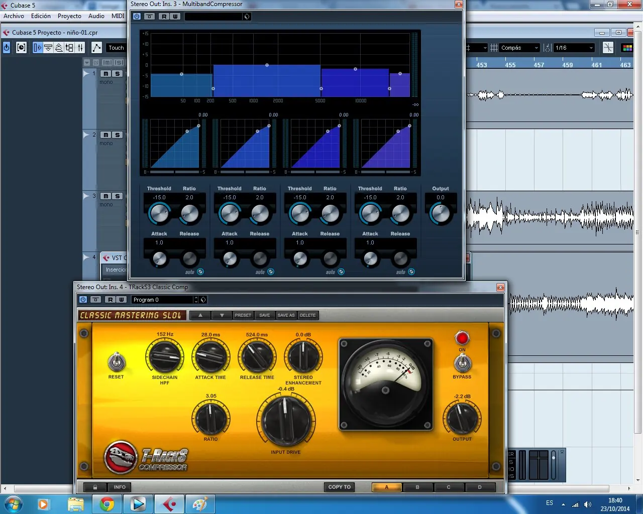This screenshot has height=514, width=643.
Task: Click the SAVE AS button
Action: pos(286,315)
